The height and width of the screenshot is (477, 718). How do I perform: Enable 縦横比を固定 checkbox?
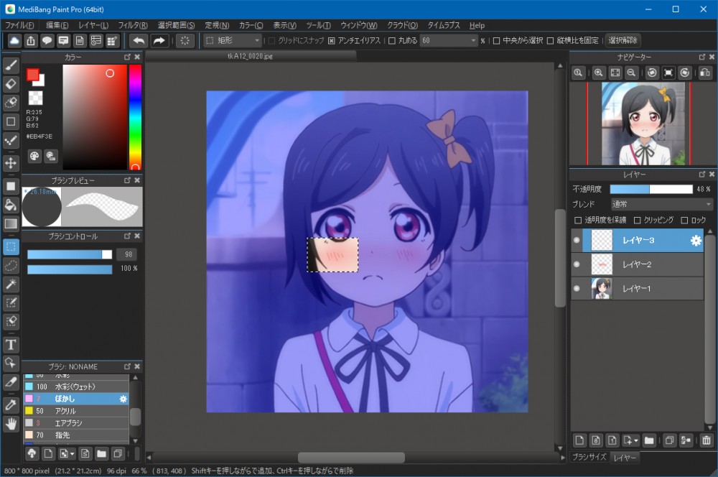(x=551, y=41)
